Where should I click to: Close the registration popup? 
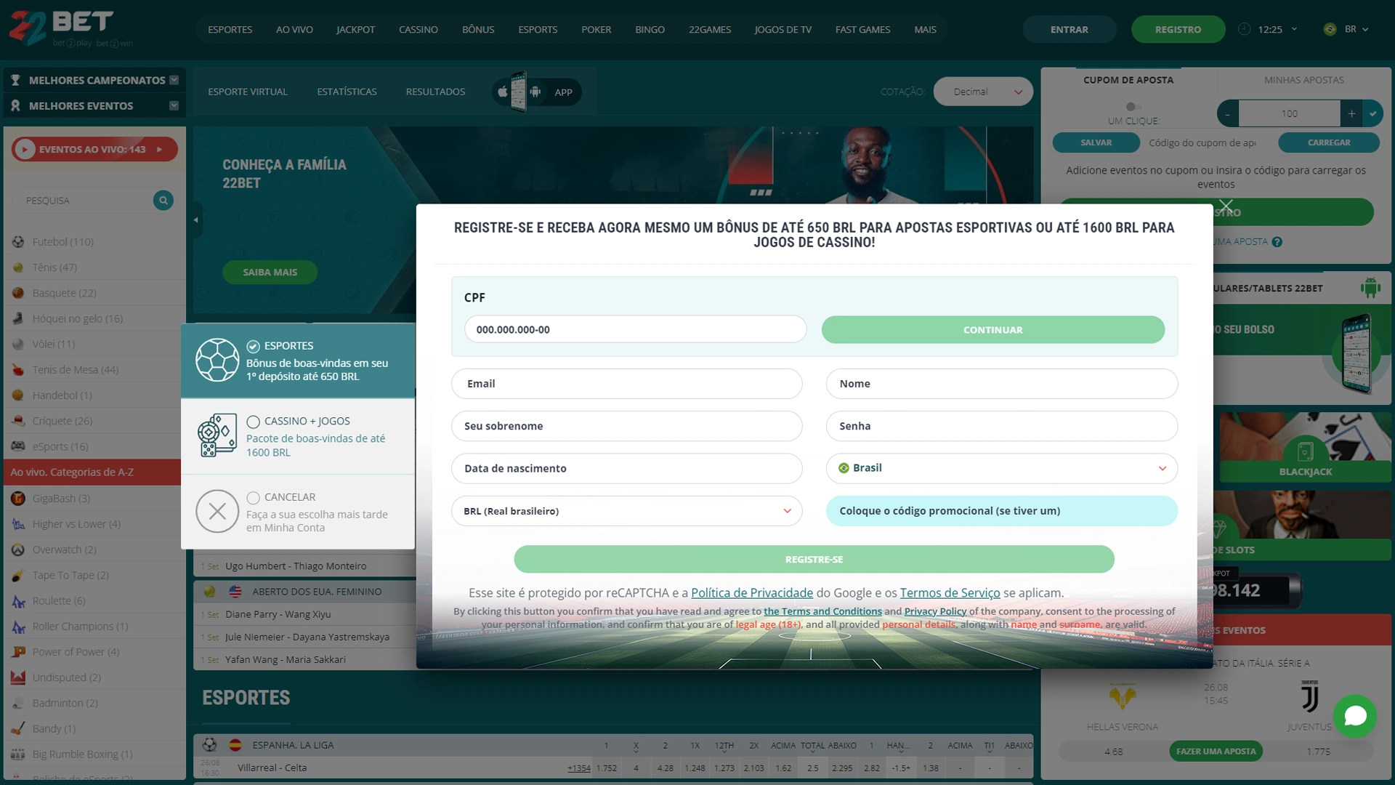(x=1226, y=206)
